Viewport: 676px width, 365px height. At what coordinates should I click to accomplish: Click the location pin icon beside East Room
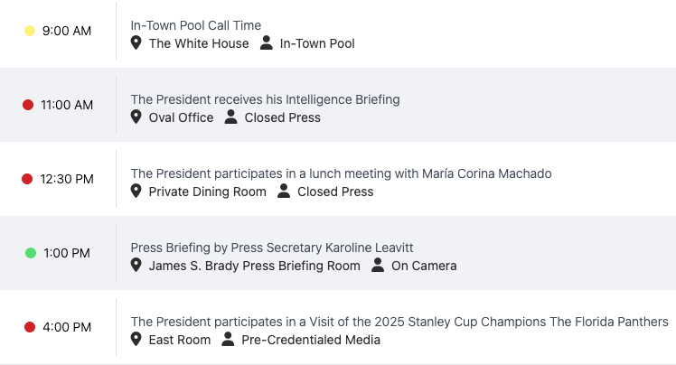(x=136, y=340)
